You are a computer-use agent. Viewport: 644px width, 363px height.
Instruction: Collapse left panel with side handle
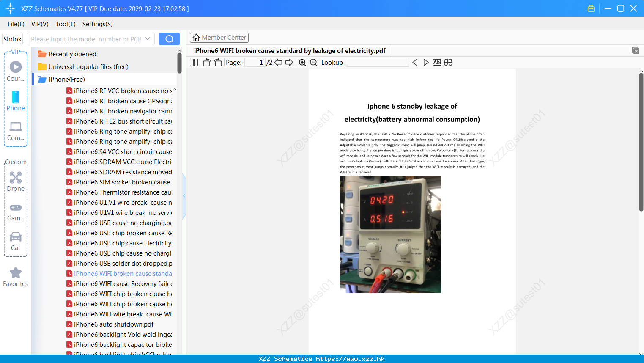pyautogui.click(x=184, y=196)
